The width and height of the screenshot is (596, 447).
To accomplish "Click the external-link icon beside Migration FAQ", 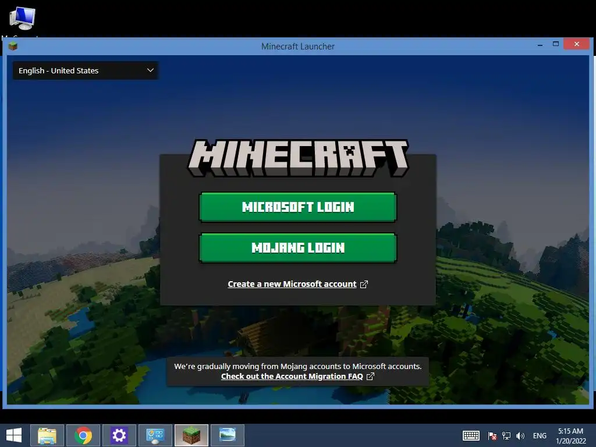I will pos(370,377).
